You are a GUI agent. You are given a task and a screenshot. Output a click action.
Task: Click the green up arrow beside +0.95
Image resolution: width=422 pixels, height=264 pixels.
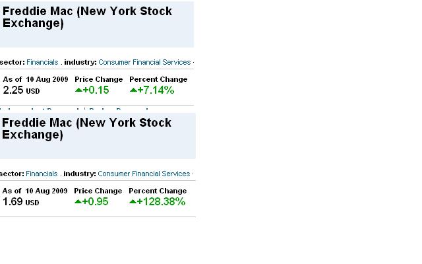click(x=78, y=202)
